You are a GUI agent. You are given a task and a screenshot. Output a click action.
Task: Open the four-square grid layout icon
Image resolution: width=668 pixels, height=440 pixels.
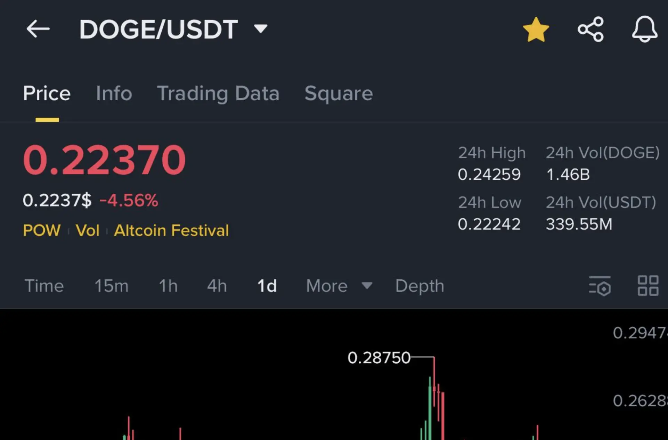pyautogui.click(x=648, y=286)
